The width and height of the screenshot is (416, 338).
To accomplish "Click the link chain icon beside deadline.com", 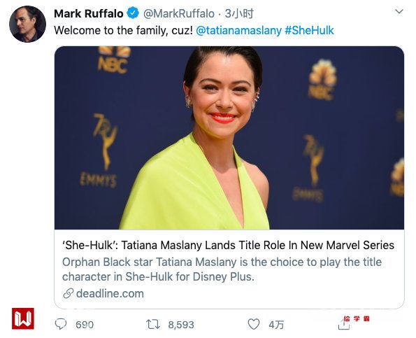I will click(x=68, y=294).
